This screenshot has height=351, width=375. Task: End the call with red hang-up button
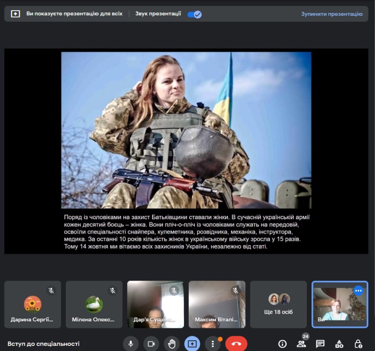tap(236, 344)
